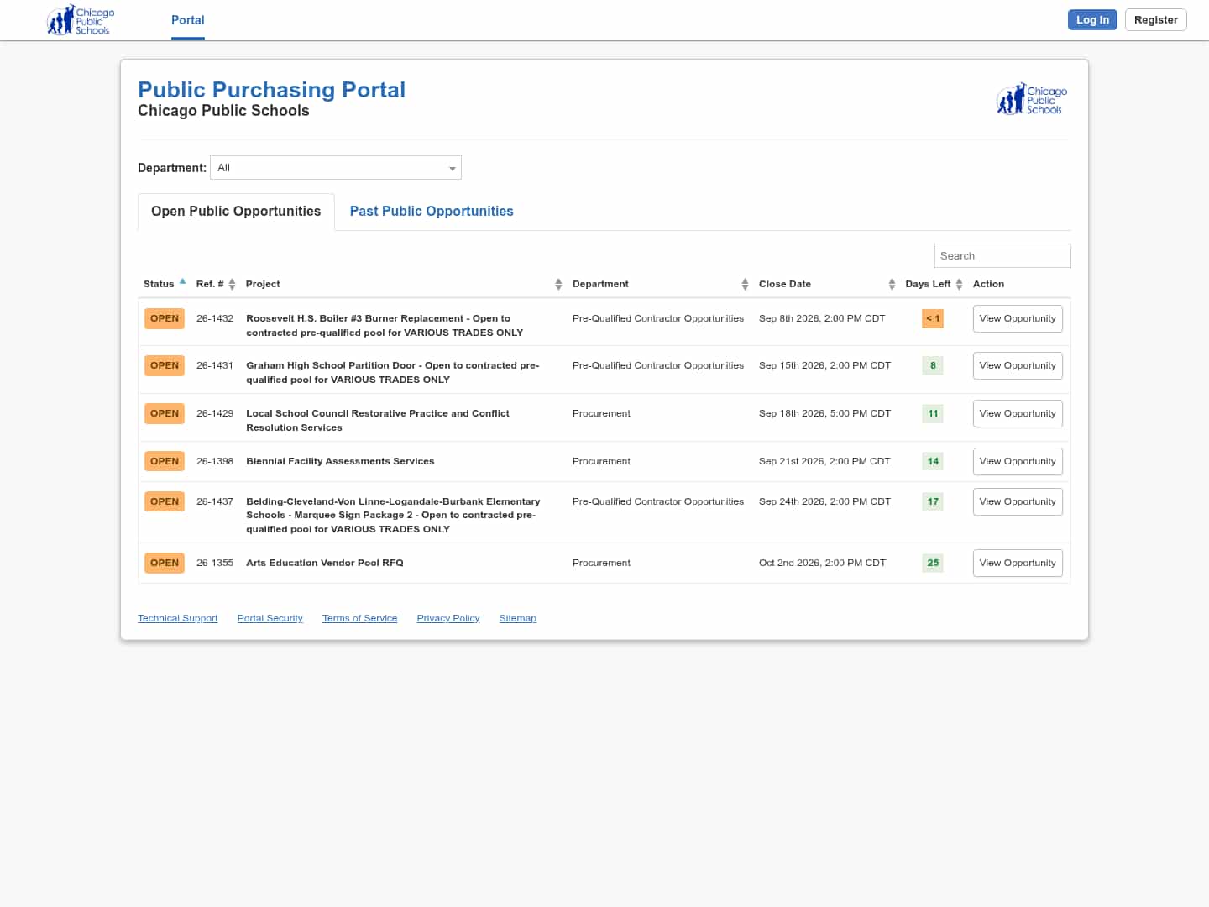
Task: Sort the table by Days Left column
Action: [934, 284]
